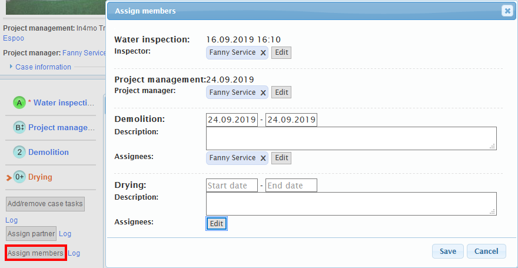518x268 pixels.
Task: Open the Add/remove case tasks button
Action: tap(45, 204)
